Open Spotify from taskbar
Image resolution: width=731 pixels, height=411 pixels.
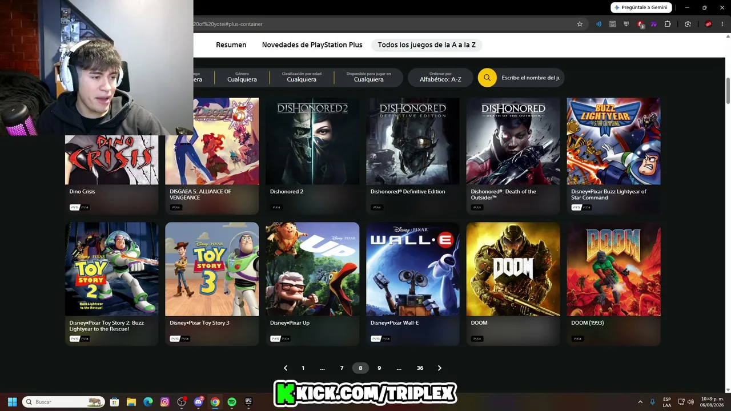232,402
